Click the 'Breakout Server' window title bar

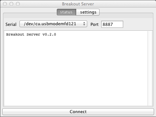[78, 4]
